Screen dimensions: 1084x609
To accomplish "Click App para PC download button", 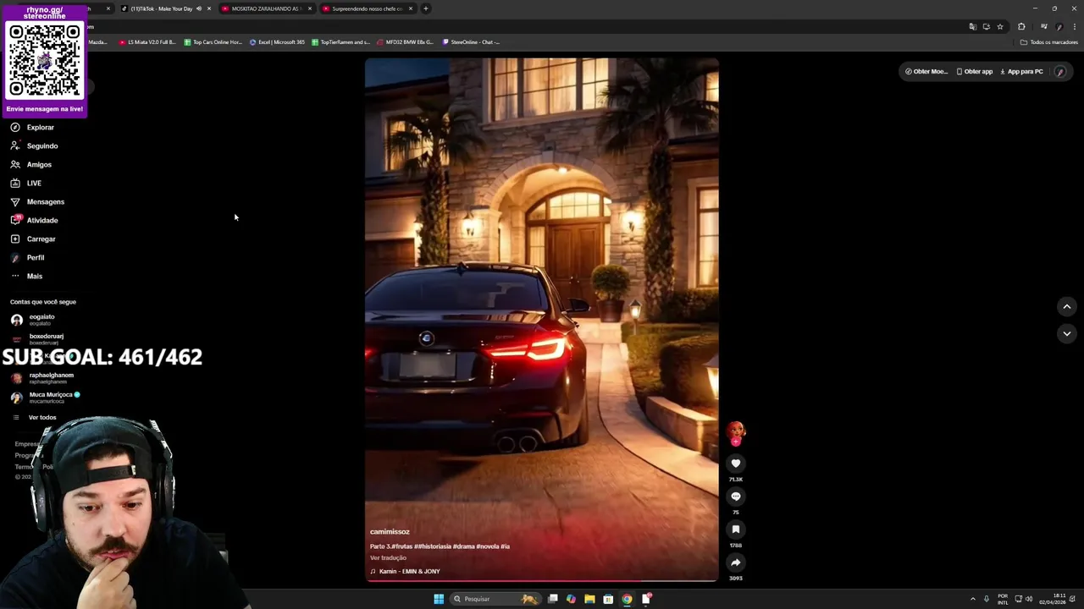I will pyautogui.click(x=1021, y=71).
